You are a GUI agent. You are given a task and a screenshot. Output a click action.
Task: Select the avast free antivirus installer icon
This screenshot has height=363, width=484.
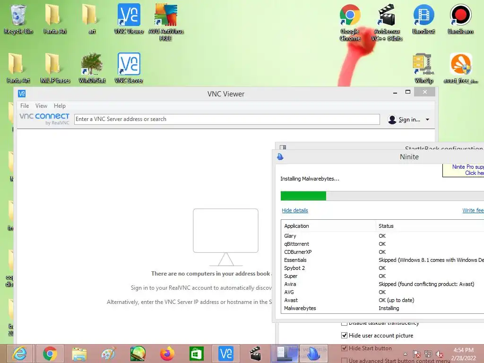(x=460, y=68)
